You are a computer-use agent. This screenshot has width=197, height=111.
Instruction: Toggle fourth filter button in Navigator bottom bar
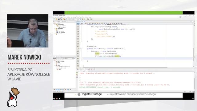(x=61, y=89)
